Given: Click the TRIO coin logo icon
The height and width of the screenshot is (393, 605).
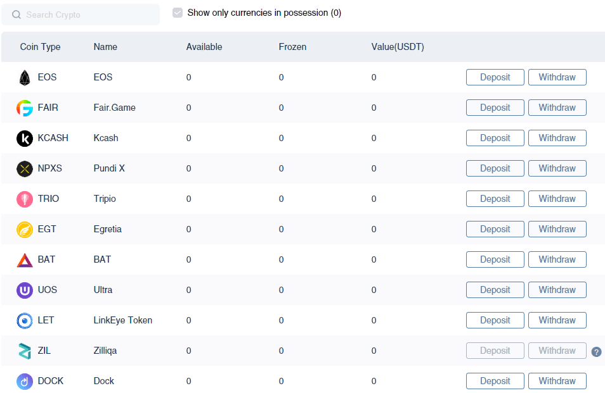Looking at the screenshot, I should (x=25, y=199).
